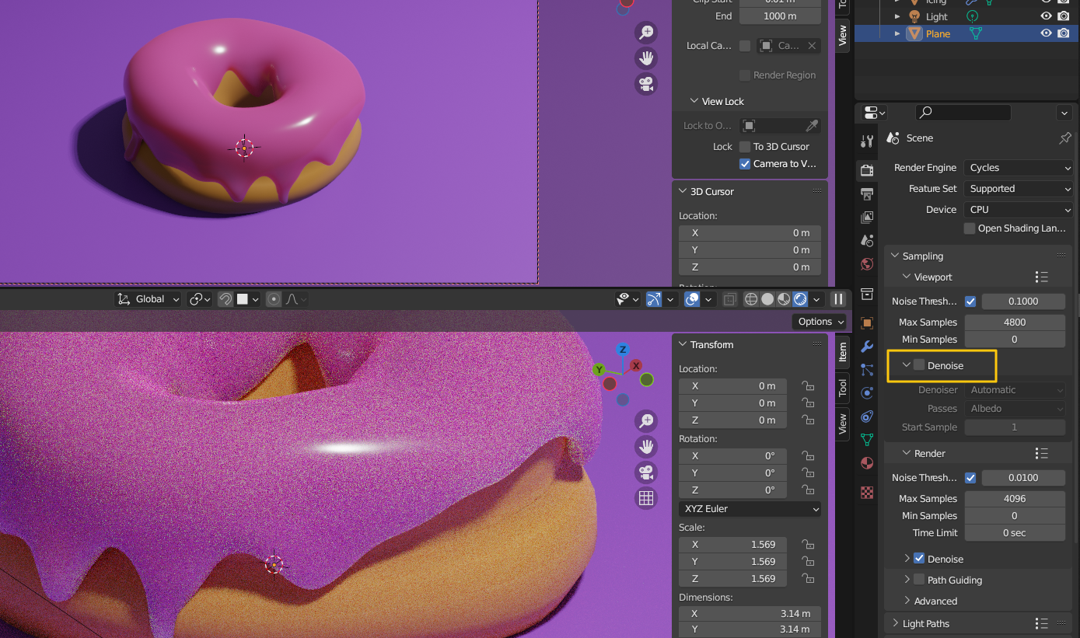Image resolution: width=1080 pixels, height=638 pixels.
Task: Switch orthographic/perspective with the grid icon
Action: coord(646,498)
